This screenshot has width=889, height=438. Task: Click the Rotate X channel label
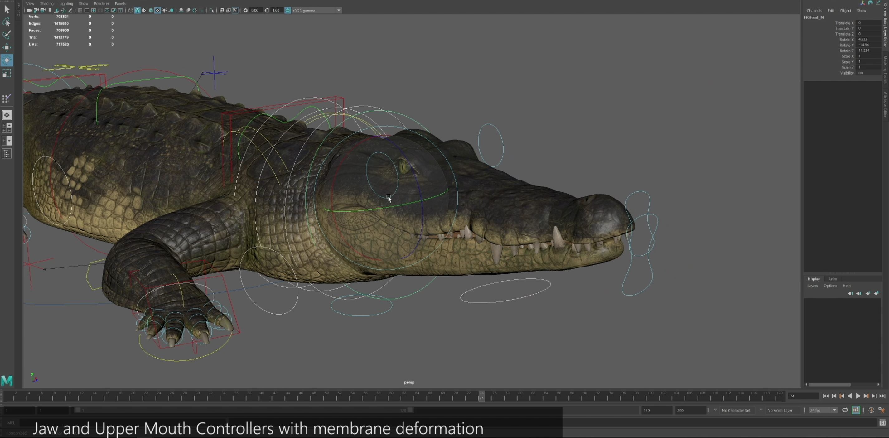coord(846,39)
